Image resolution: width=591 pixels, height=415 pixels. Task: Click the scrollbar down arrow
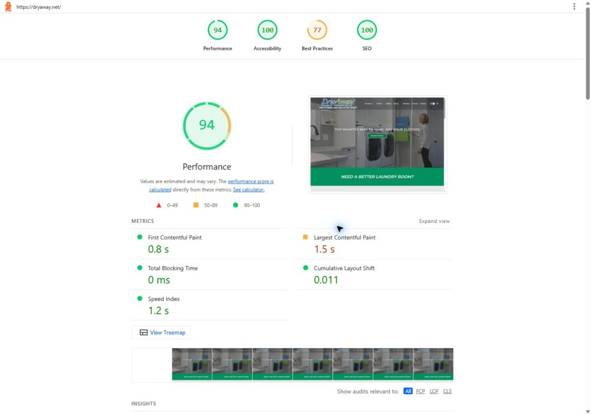point(588,412)
